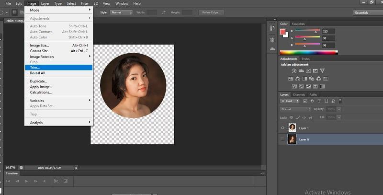Viewport: 383px width, 195px height.
Task: Add a Color Lookup adjustment
Action: pos(326,79)
